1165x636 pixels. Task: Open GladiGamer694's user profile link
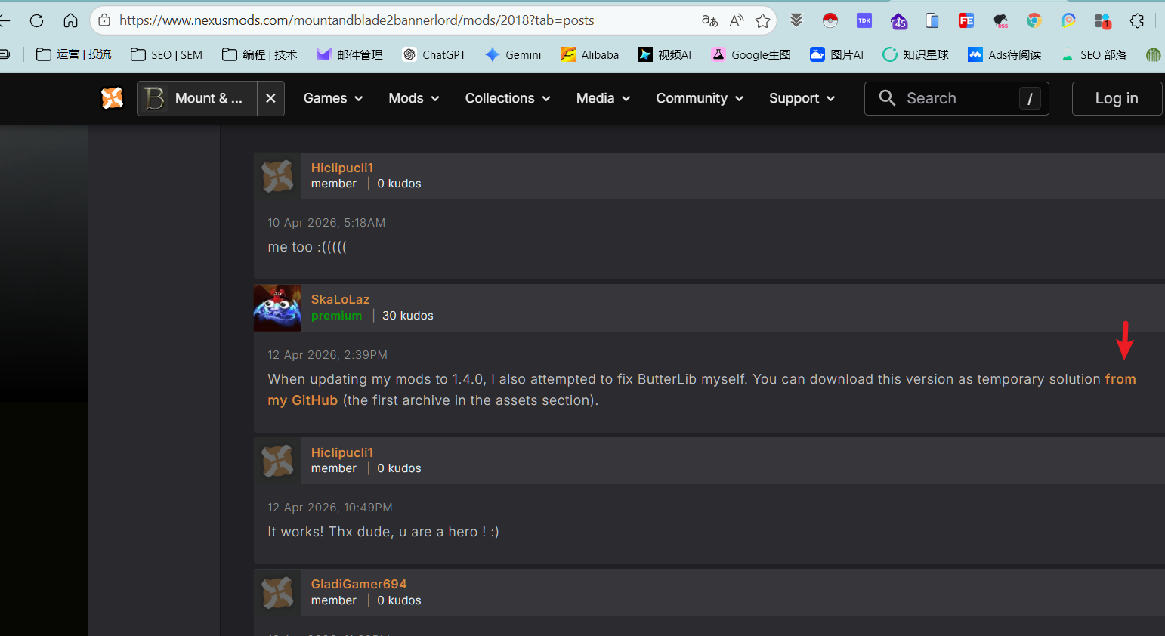pos(359,584)
